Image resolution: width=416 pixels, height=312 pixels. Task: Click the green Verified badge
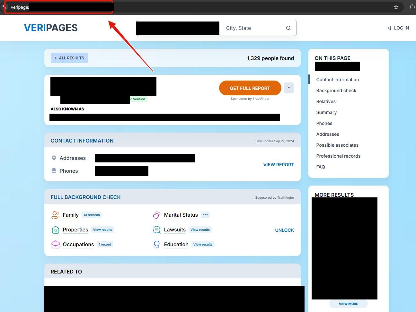(x=138, y=99)
